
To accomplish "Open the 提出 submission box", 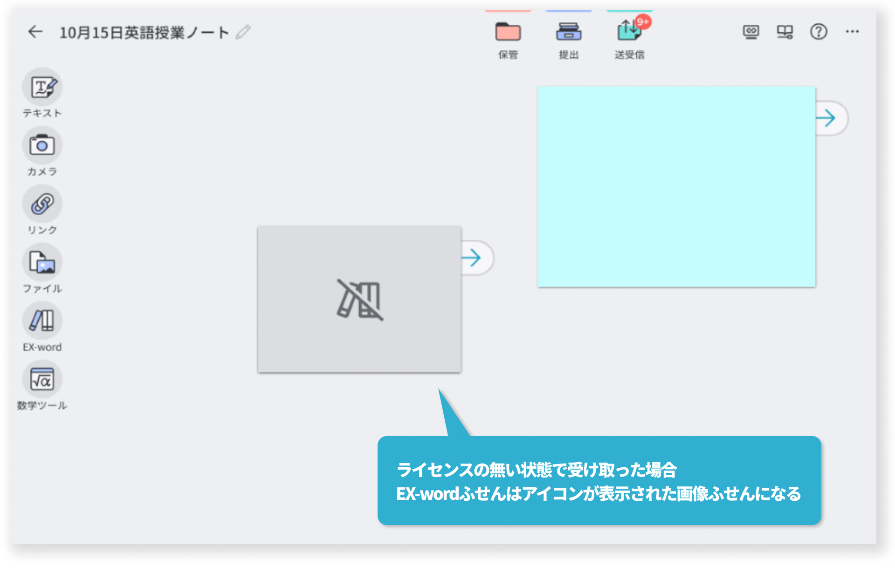I will 568,40.
